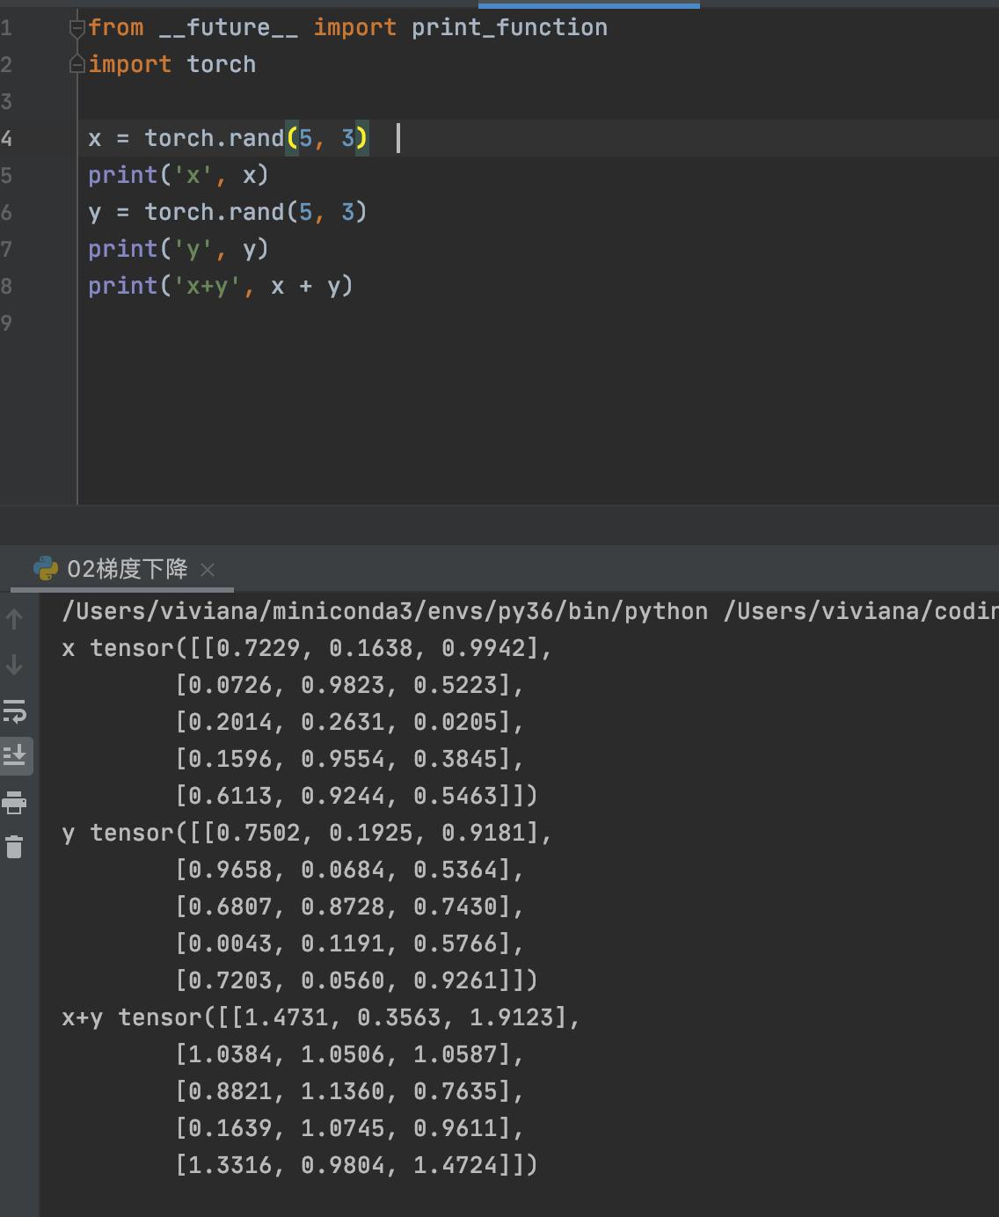The image size is (999, 1217).
Task: Click "print('x', x)" code line
Action: [x=178, y=176]
